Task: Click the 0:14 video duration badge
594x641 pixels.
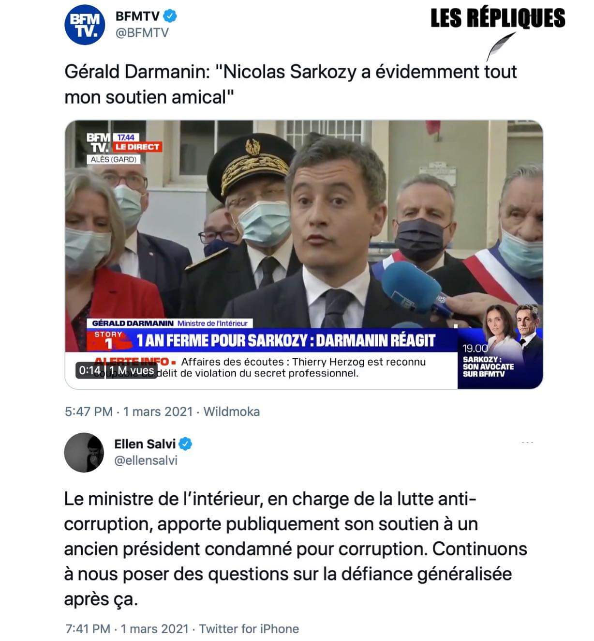Action: [x=89, y=370]
